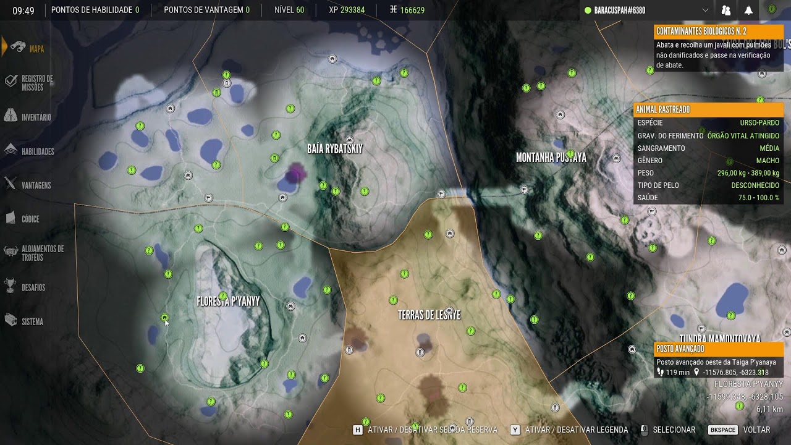Click outpost house icon below the purple marker
Viewport: 791px width, 445px height.
tap(282, 198)
